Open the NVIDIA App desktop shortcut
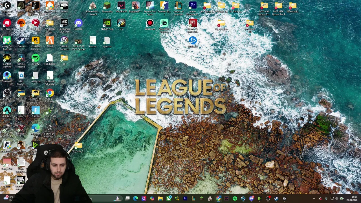Screen dimensions: 361x203 (x=107, y=25)
